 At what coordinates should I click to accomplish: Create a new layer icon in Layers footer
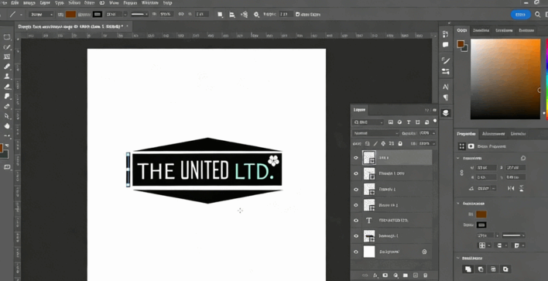[416, 276]
